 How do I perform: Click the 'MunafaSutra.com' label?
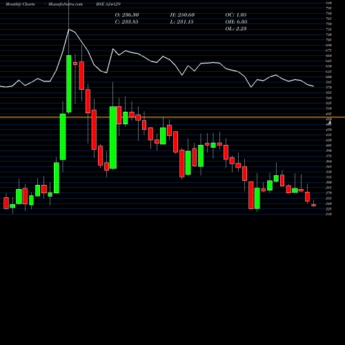coord(66,4)
